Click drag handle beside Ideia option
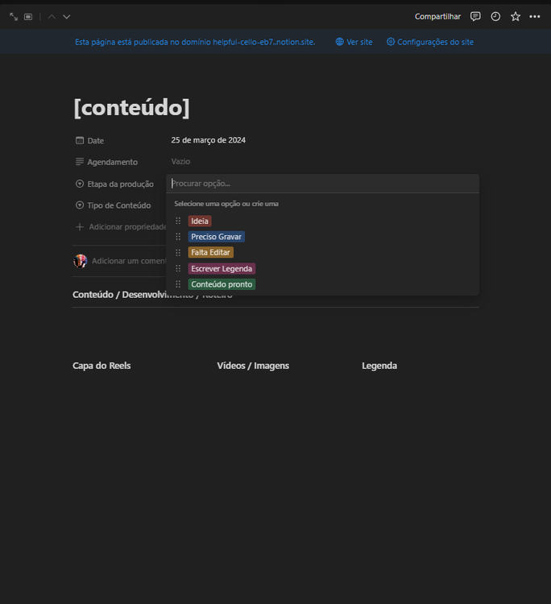Screen dimensions: 551x604 178,221
